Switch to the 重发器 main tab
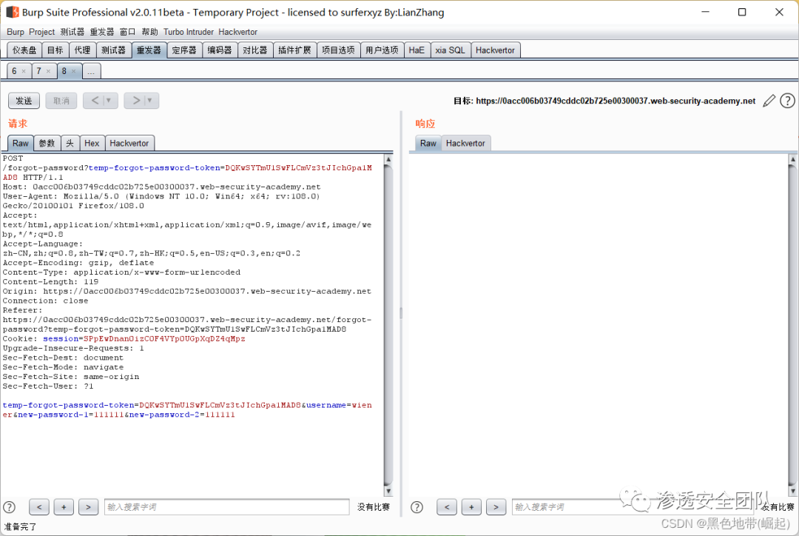The width and height of the screenshot is (799, 536). (149, 50)
